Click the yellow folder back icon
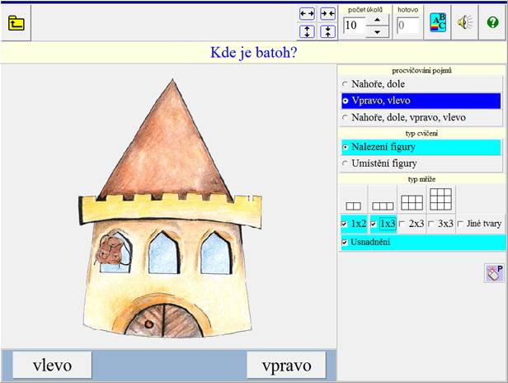 pyautogui.click(x=16, y=23)
